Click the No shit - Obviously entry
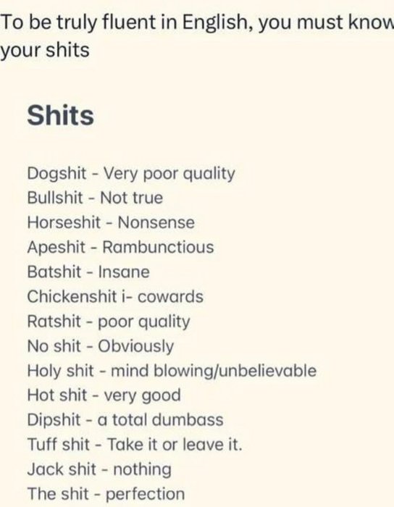This screenshot has width=394, height=507. point(101,346)
